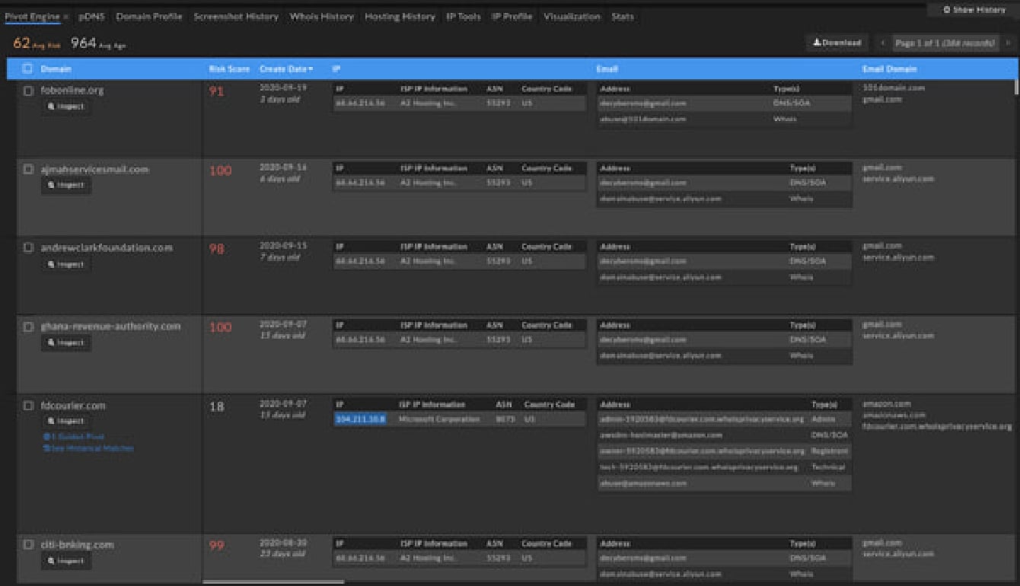Click the 1 Guided Pivot link

tap(79, 436)
